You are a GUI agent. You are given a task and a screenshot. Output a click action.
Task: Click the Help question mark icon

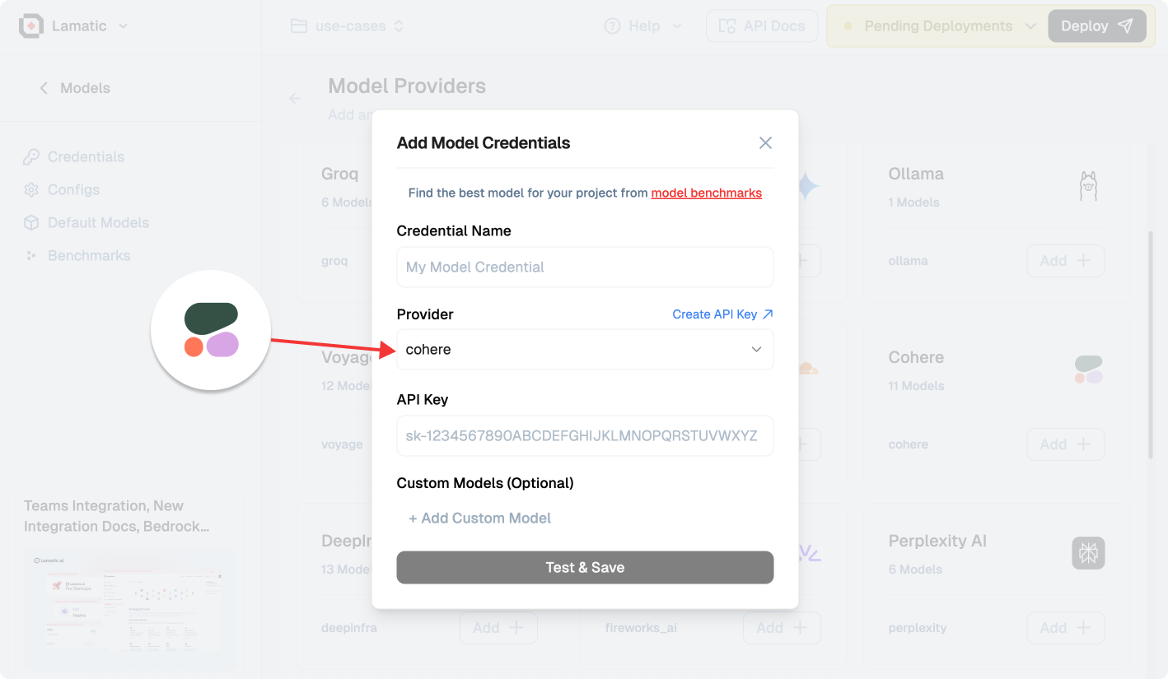click(612, 26)
